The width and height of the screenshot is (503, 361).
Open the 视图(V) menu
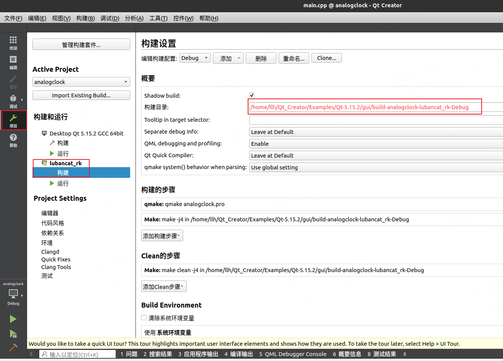click(x=61, y=18)
